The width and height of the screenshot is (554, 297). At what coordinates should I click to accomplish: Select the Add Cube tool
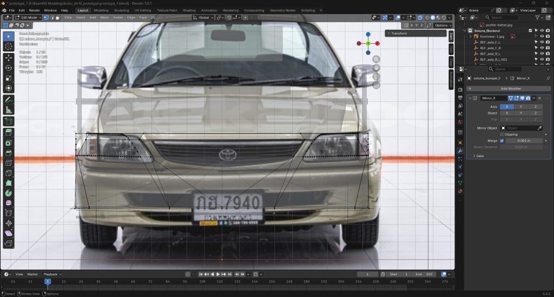(x=9, y=122)
